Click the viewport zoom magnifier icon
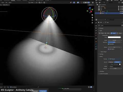Screen dimensions: 123x92 tap(92, 15)
